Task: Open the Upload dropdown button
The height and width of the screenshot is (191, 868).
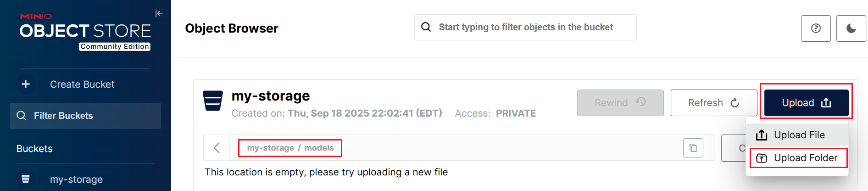Action: pyautogui.click(x=807, y=103)
